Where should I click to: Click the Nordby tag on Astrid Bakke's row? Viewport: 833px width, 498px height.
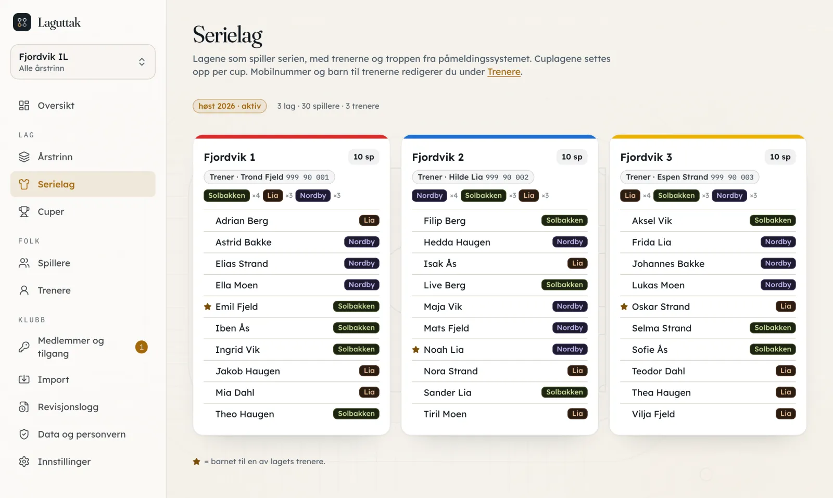click(362, 242)
